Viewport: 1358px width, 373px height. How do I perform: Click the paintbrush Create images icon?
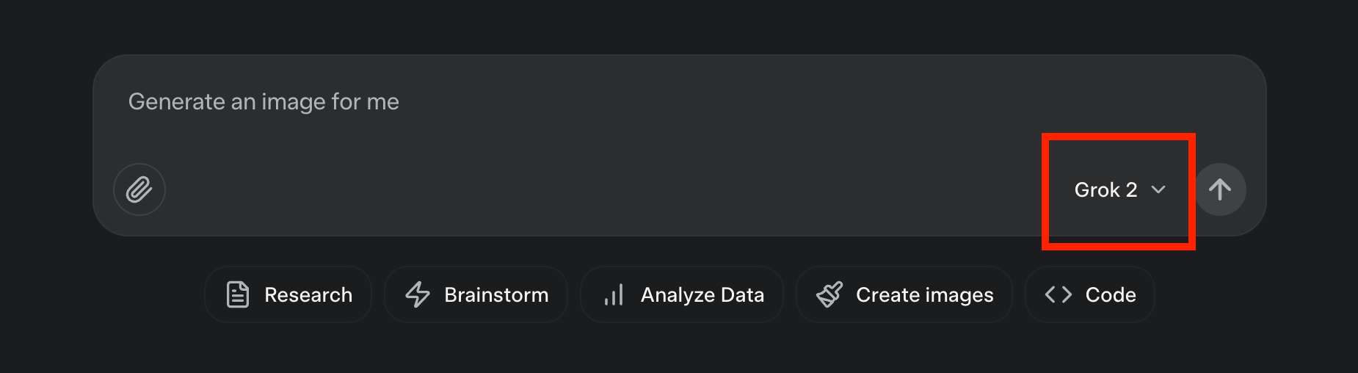(x=829, y=294)
